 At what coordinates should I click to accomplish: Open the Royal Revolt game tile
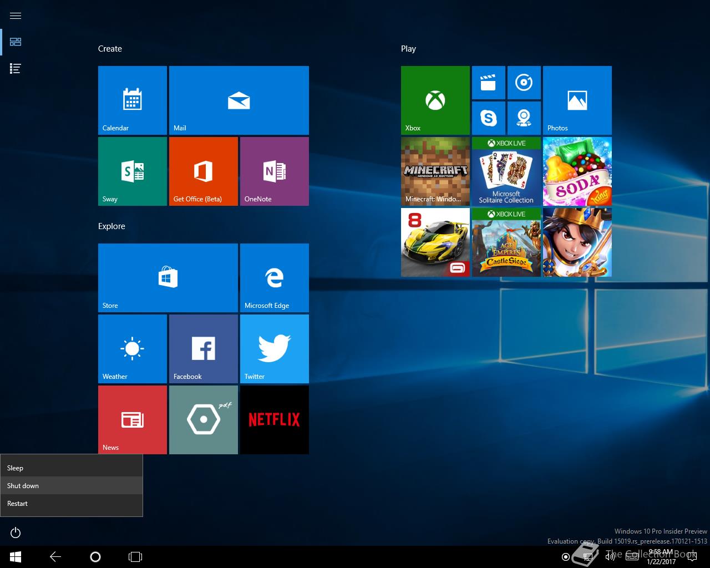pyautogui.click(x=577, y=242)
